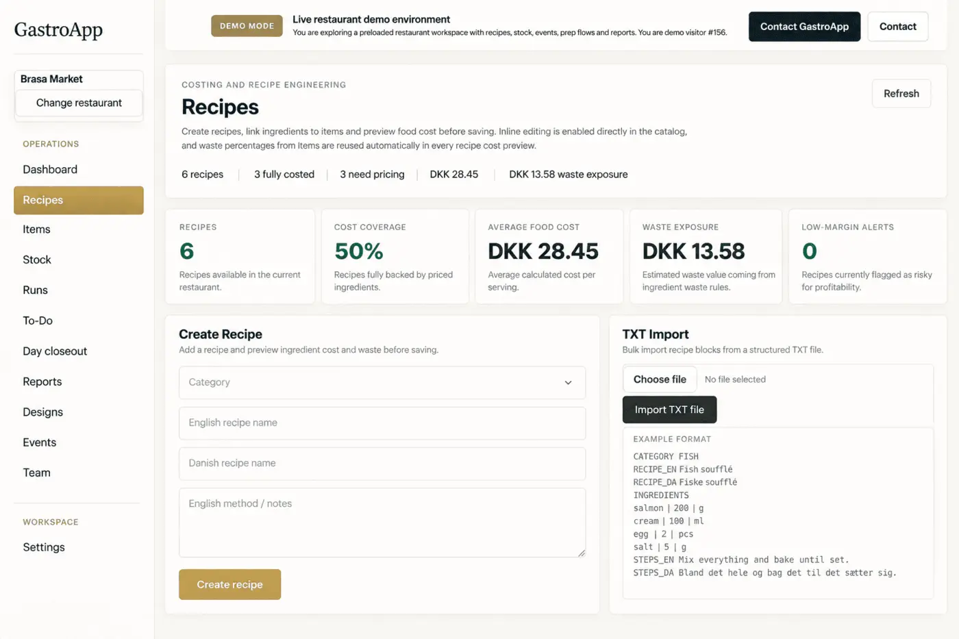The height and width of the screenshot is (639, 959).
Task: Click the DEMO MODE badge
Action: click(247, 26)
